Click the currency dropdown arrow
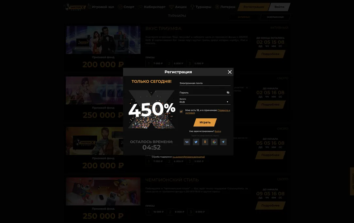The height and width of the screenshot is (223, 354). (227, 102)
